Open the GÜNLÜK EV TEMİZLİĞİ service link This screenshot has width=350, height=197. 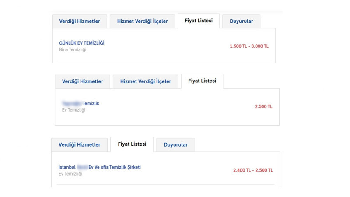(x=81, y=43)
